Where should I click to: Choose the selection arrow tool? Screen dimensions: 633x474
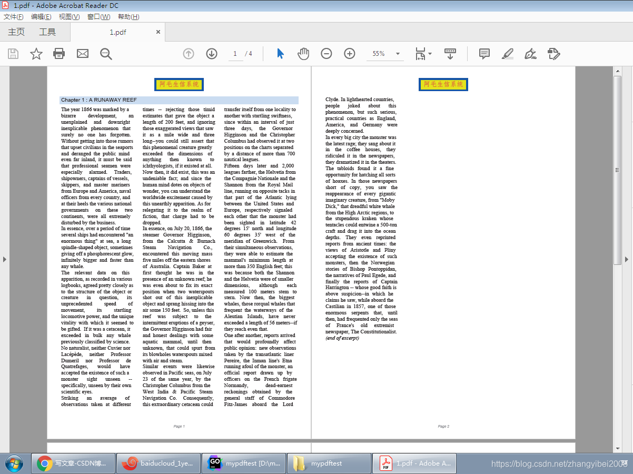point(280,54)
